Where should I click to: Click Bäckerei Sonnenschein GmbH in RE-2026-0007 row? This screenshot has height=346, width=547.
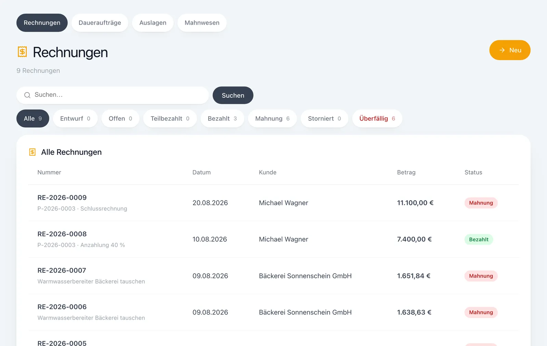(305, 276)
